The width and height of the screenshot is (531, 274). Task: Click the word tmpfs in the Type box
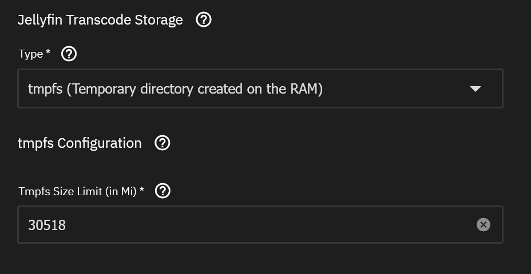point(45,90)
